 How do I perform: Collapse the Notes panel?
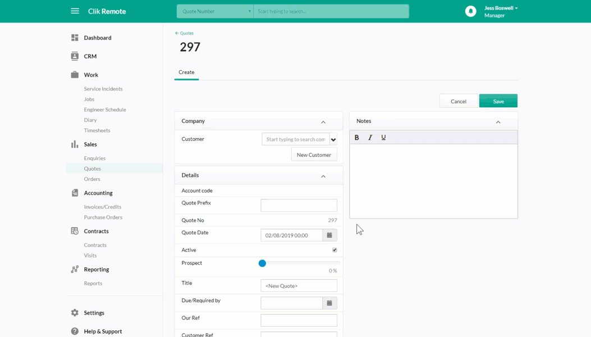coord(498,122)
